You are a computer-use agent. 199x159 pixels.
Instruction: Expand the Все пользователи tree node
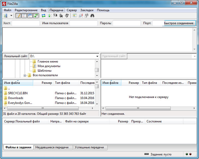[25, 75]
